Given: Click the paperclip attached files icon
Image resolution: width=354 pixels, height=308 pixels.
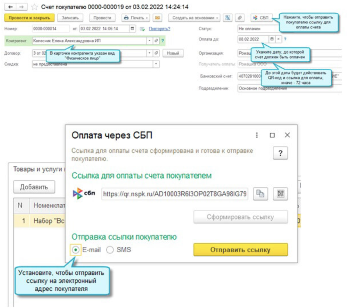Looking at the screenshot, I should pos(240,18).
